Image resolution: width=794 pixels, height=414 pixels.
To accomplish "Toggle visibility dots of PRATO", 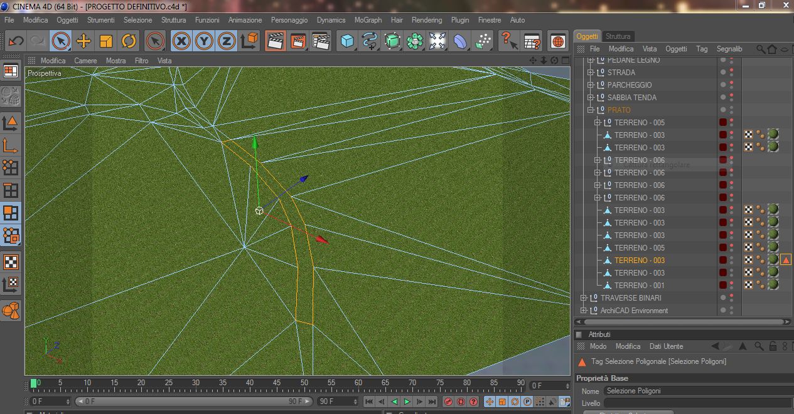I will [x=731, y=110].
